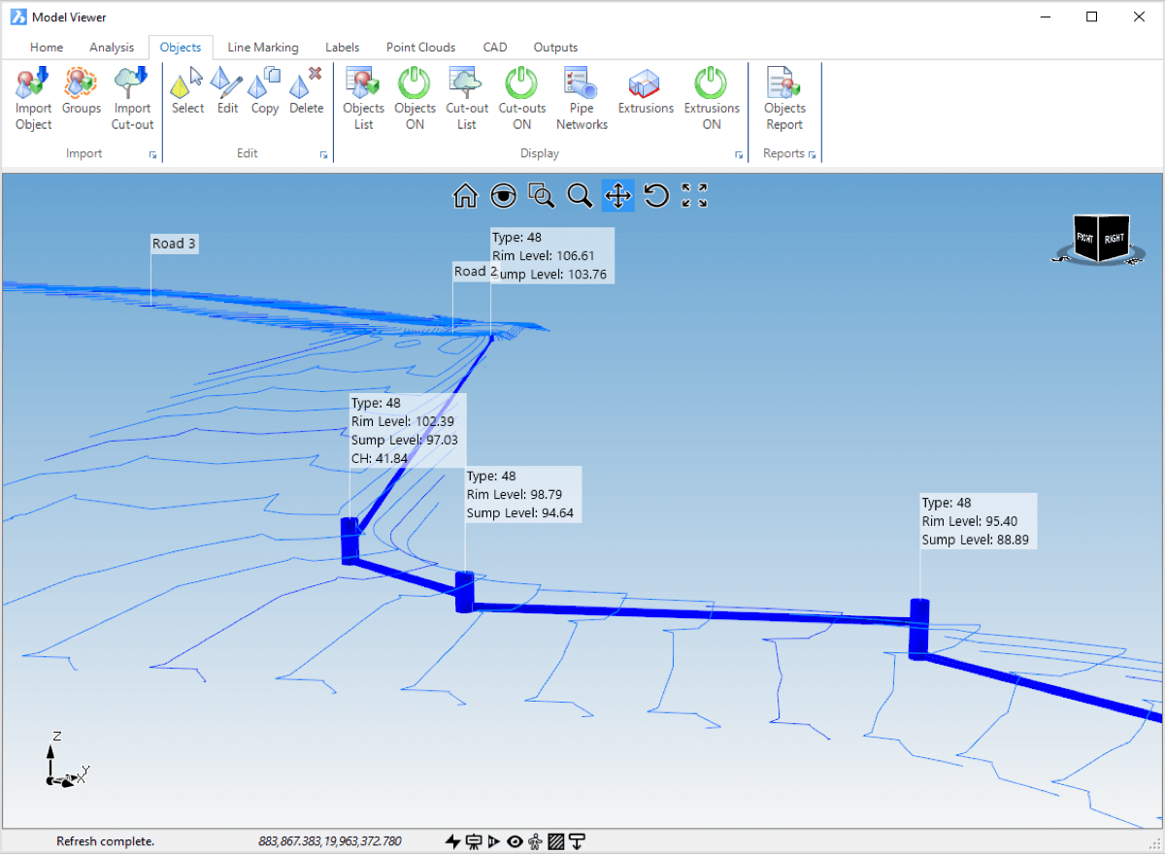Switch to the Outputs tab

(x=555, y=47)
